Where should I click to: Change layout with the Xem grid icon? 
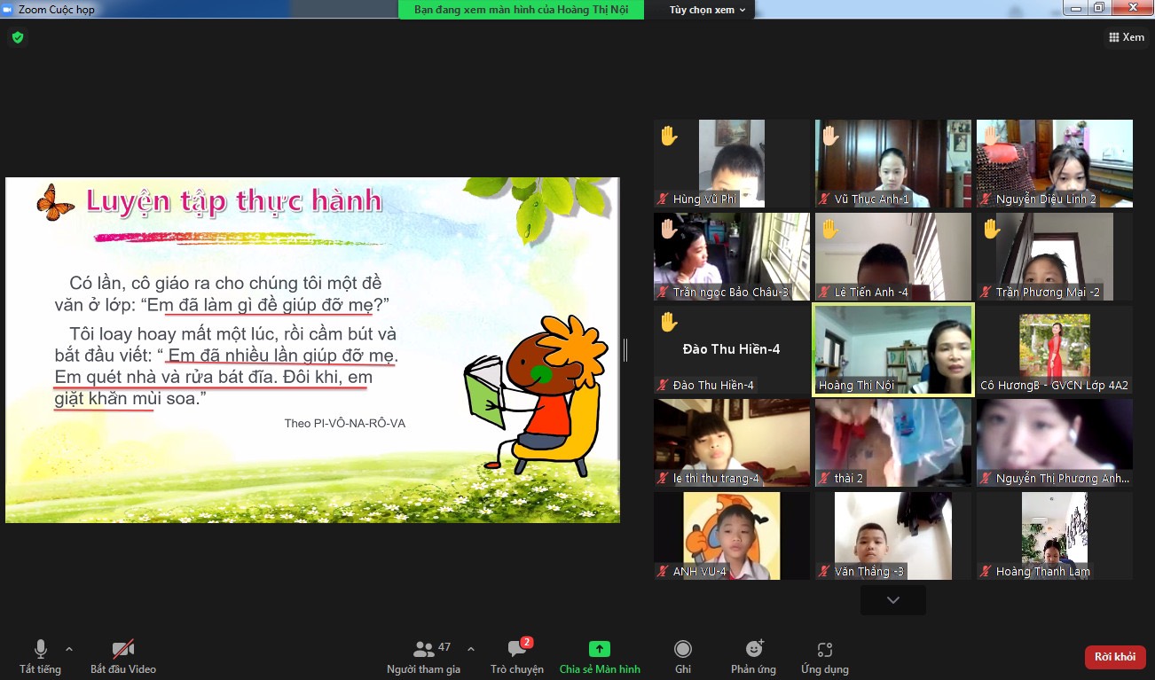1126,37
